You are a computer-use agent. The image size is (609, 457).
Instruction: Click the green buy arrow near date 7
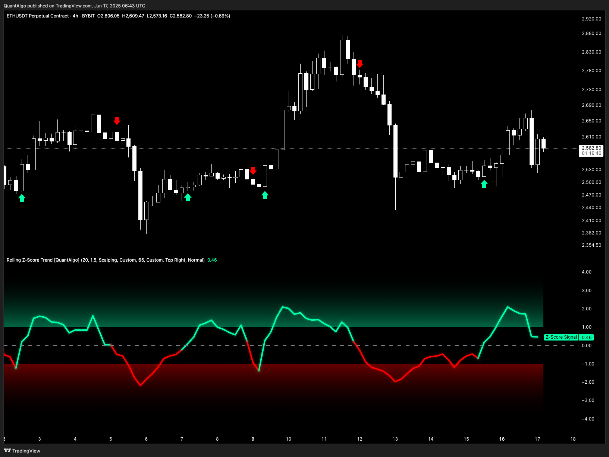[188, 197]
